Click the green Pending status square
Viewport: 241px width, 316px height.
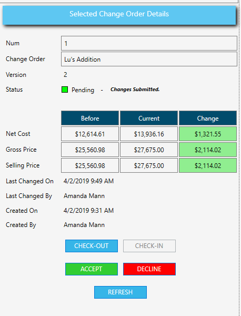65,90
